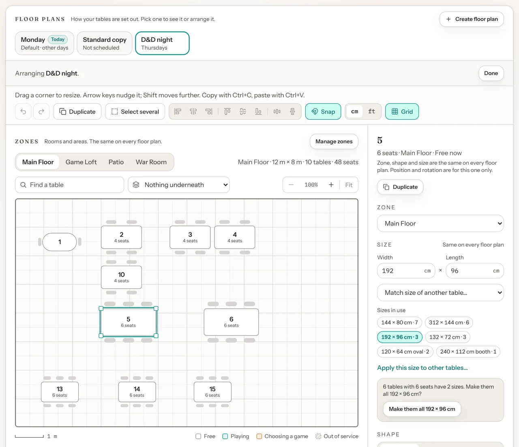
Task: Switch units to cm
Action: pyautogui.click(x=355, y=112)
